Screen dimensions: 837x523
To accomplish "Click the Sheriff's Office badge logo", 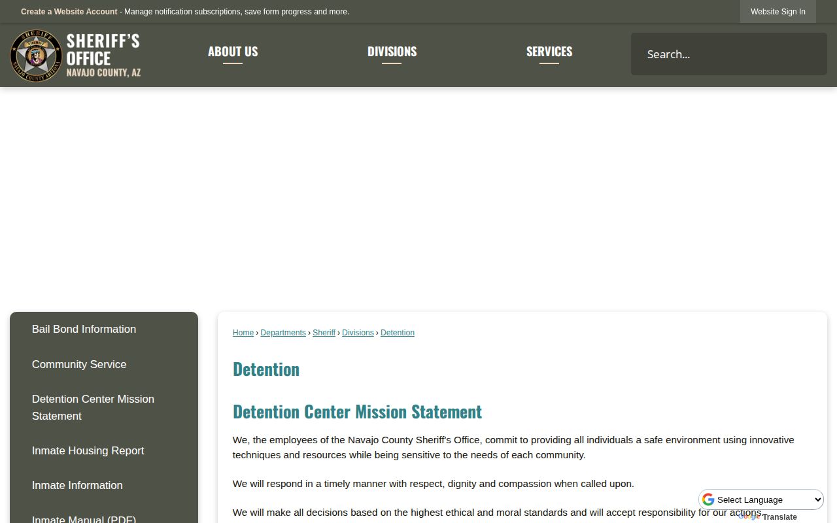I will [76, 56].
